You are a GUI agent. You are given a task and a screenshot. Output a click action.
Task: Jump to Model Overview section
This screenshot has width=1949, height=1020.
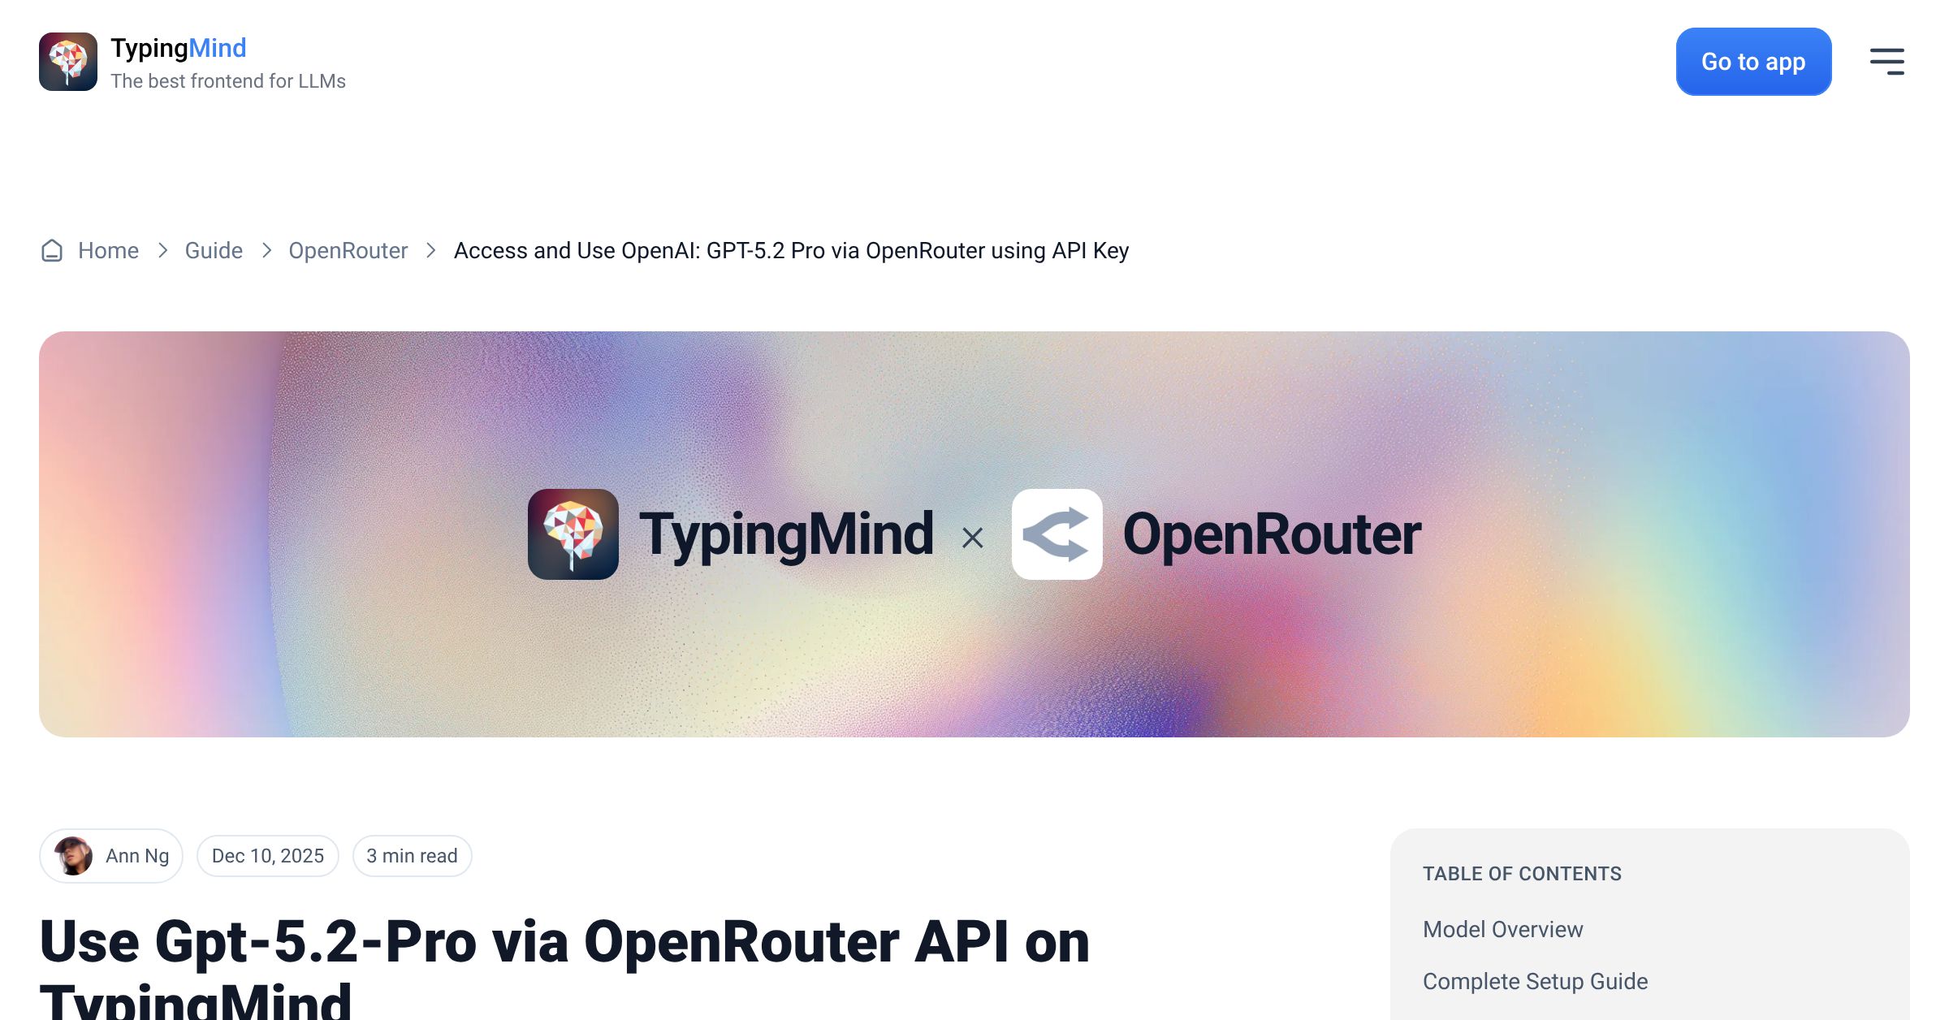(1503, 929)
